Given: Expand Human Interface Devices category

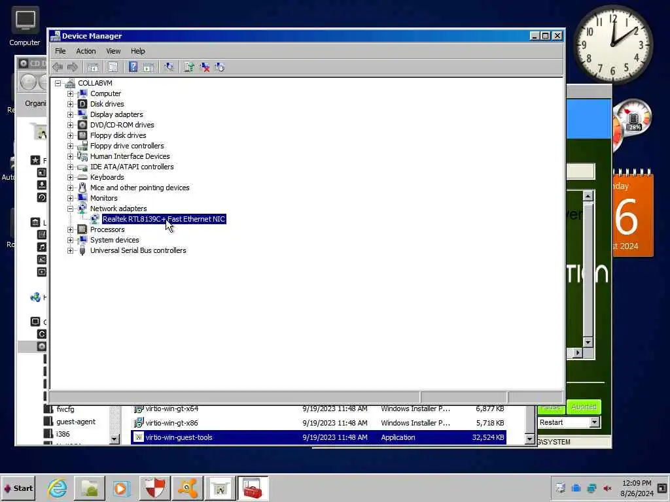Looking at the screenshot, I should 71,156.
